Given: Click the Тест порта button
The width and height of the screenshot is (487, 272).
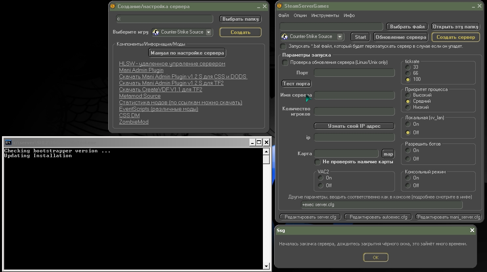Looking at the screenshot, I should click(296, 84).
